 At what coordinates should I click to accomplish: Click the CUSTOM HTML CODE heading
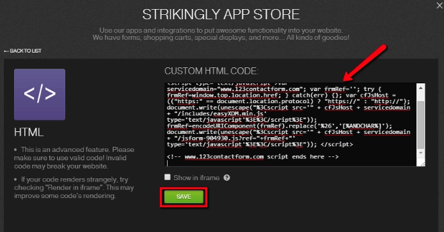tap(211, 71)
